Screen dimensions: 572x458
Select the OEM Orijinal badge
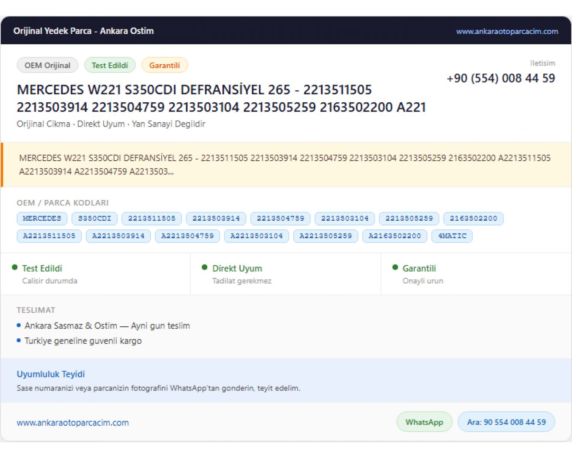pyautogui.click(x=48, y=65)
